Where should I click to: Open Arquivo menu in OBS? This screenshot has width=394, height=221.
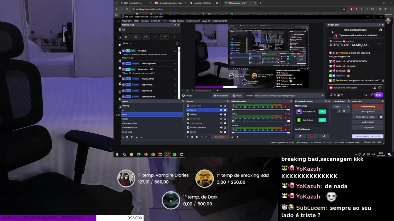[x=127, y=21]
